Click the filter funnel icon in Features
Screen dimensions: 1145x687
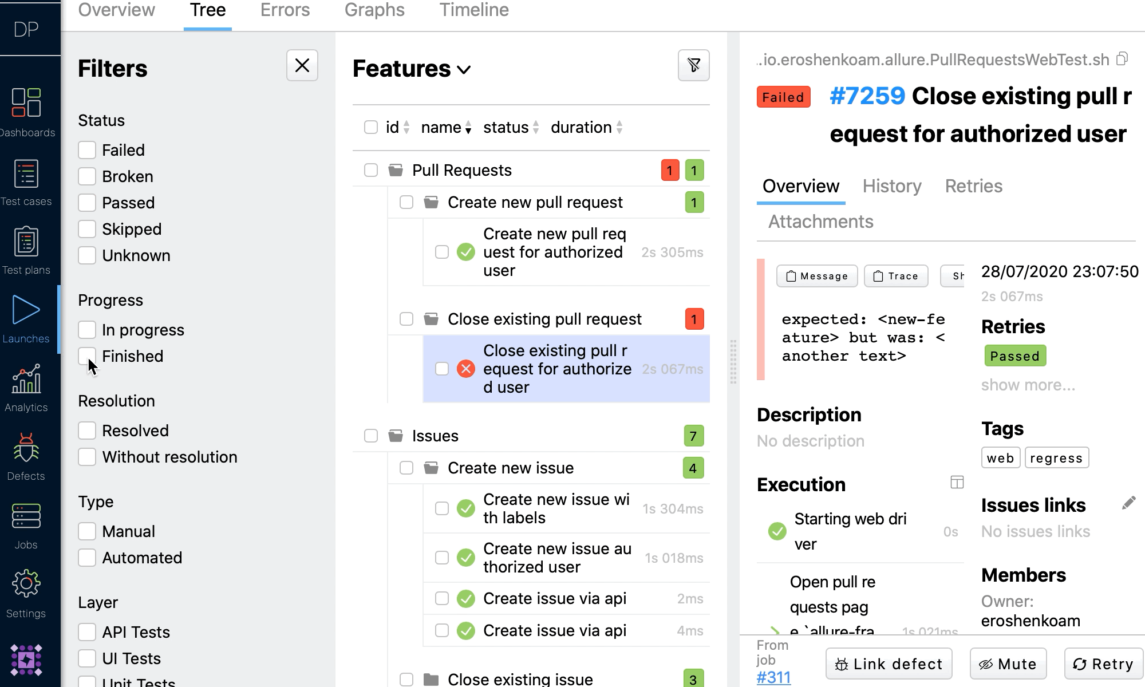[693, 65]
